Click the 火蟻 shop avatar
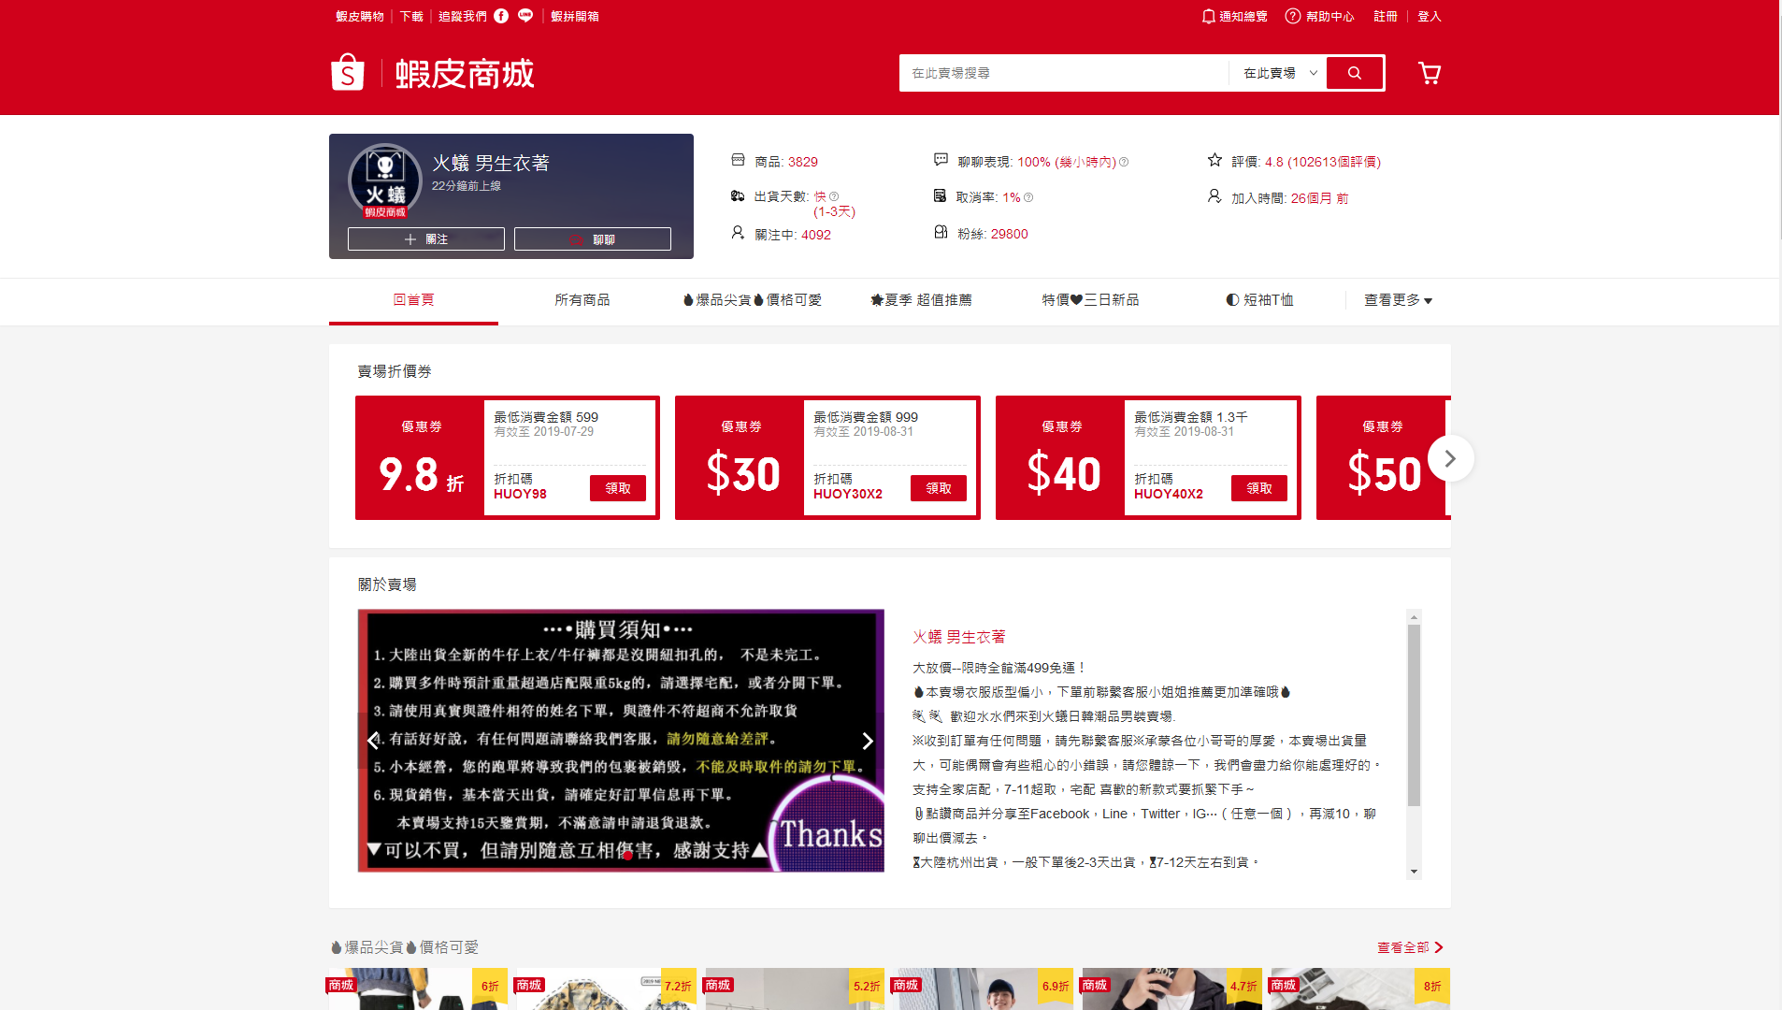The width and height of the screenshot is (1782, 1010). pyautogui.click(x=385, y=180)
